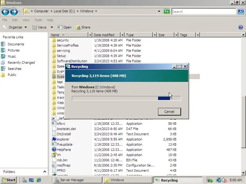This screenshot has width=246, height=184.
Task: Select the ServiceProfiles folder icon
Action: point(54,45)
